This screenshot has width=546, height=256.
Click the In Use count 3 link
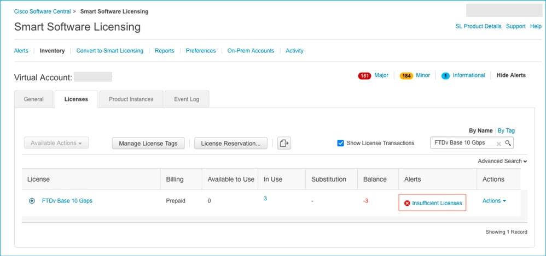click(265, 199)
